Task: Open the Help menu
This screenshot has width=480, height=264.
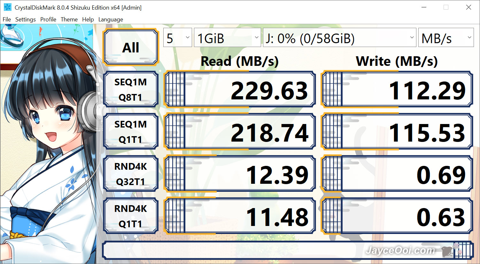Action: pos(88,19)
